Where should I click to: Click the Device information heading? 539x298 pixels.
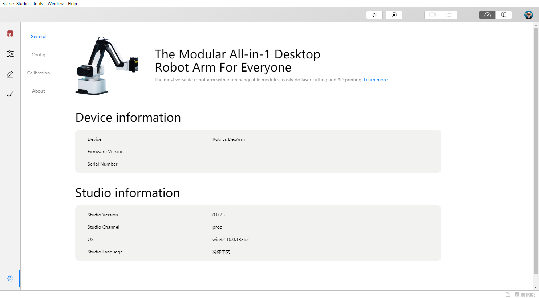[128, 118]
